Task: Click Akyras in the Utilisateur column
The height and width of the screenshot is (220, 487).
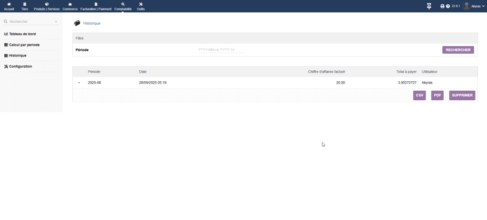Action: point(427,83)
